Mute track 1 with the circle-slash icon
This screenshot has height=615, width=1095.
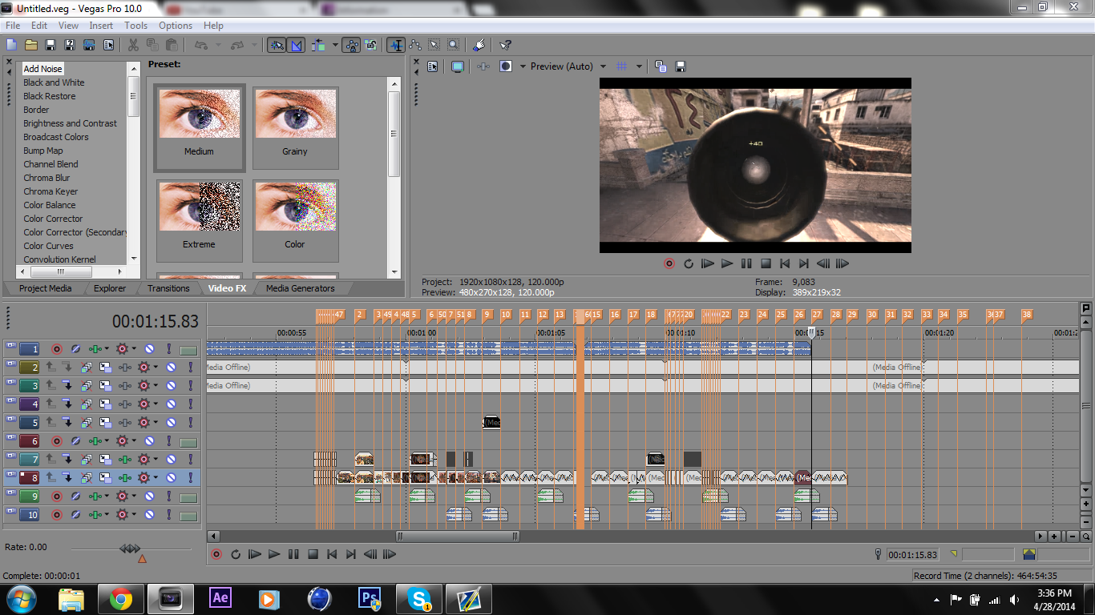(149, 349)
